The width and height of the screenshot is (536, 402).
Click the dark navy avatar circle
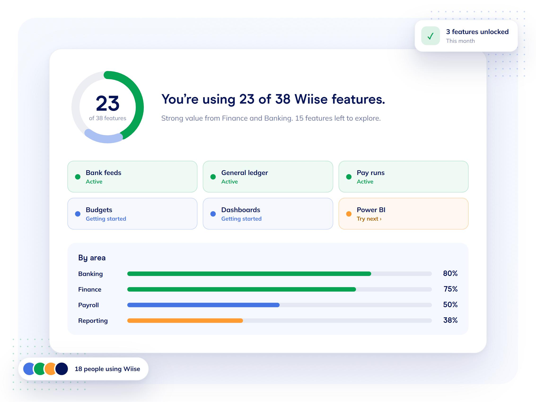click(62, 369)
